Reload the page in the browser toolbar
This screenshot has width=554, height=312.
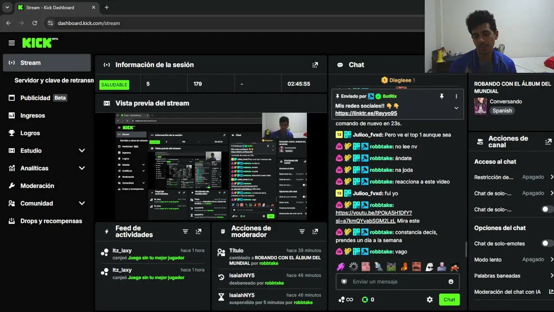pos(35,23)
